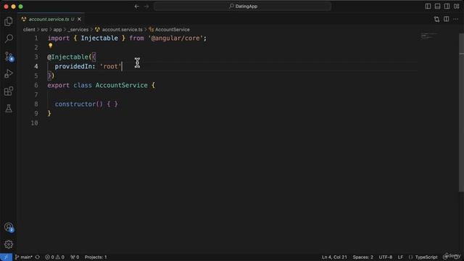Open the Run and Debug view
Screen dimensions: 464x261
point(9,74)
